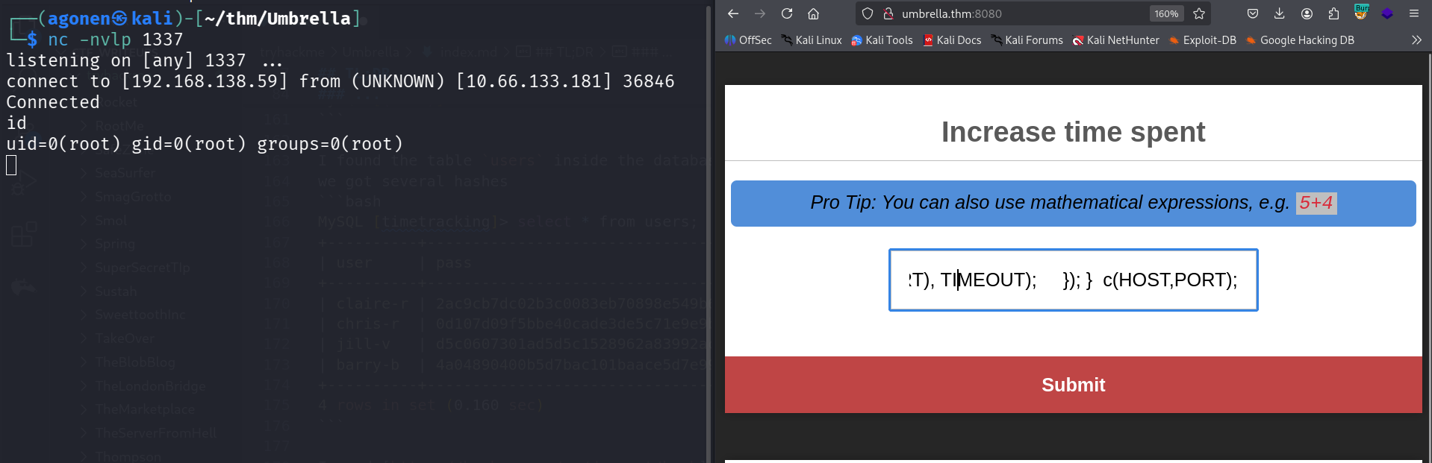The height and width of the screenshot is (463, 1432).
Task: Click inside the time spent input field
Action: (x=1073, y=280)
